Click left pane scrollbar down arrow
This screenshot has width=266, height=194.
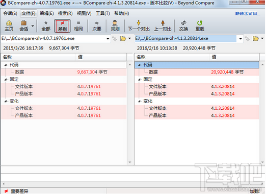tap(130, 162)
